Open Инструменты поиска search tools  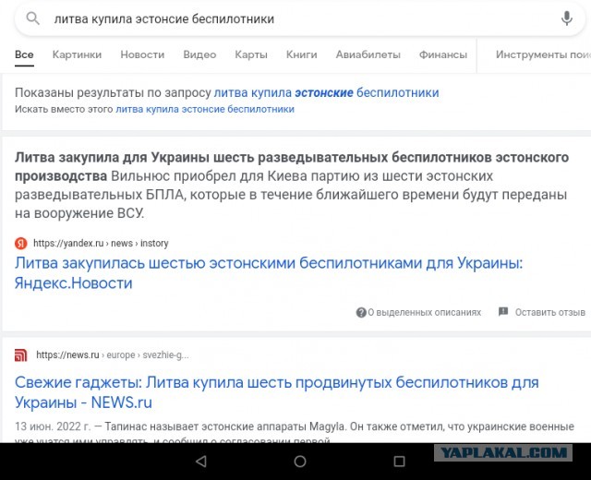543,54
